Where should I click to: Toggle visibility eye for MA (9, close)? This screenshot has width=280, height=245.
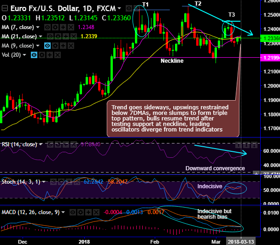click(47, 46)
